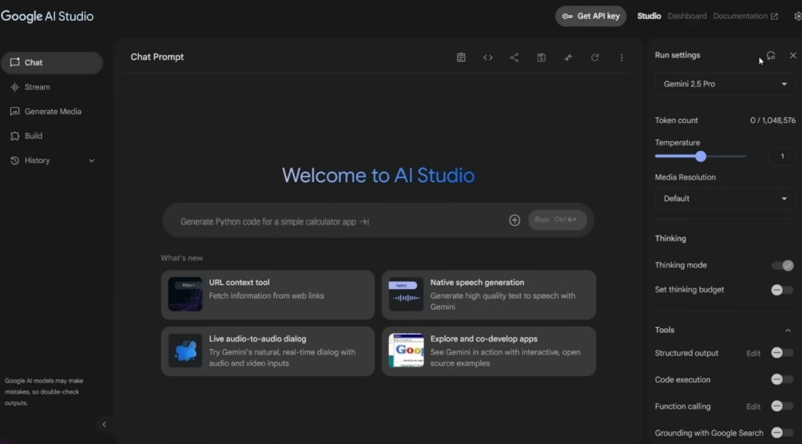Click the Documentation external link icon
The image size is (802, 444).
774,16
